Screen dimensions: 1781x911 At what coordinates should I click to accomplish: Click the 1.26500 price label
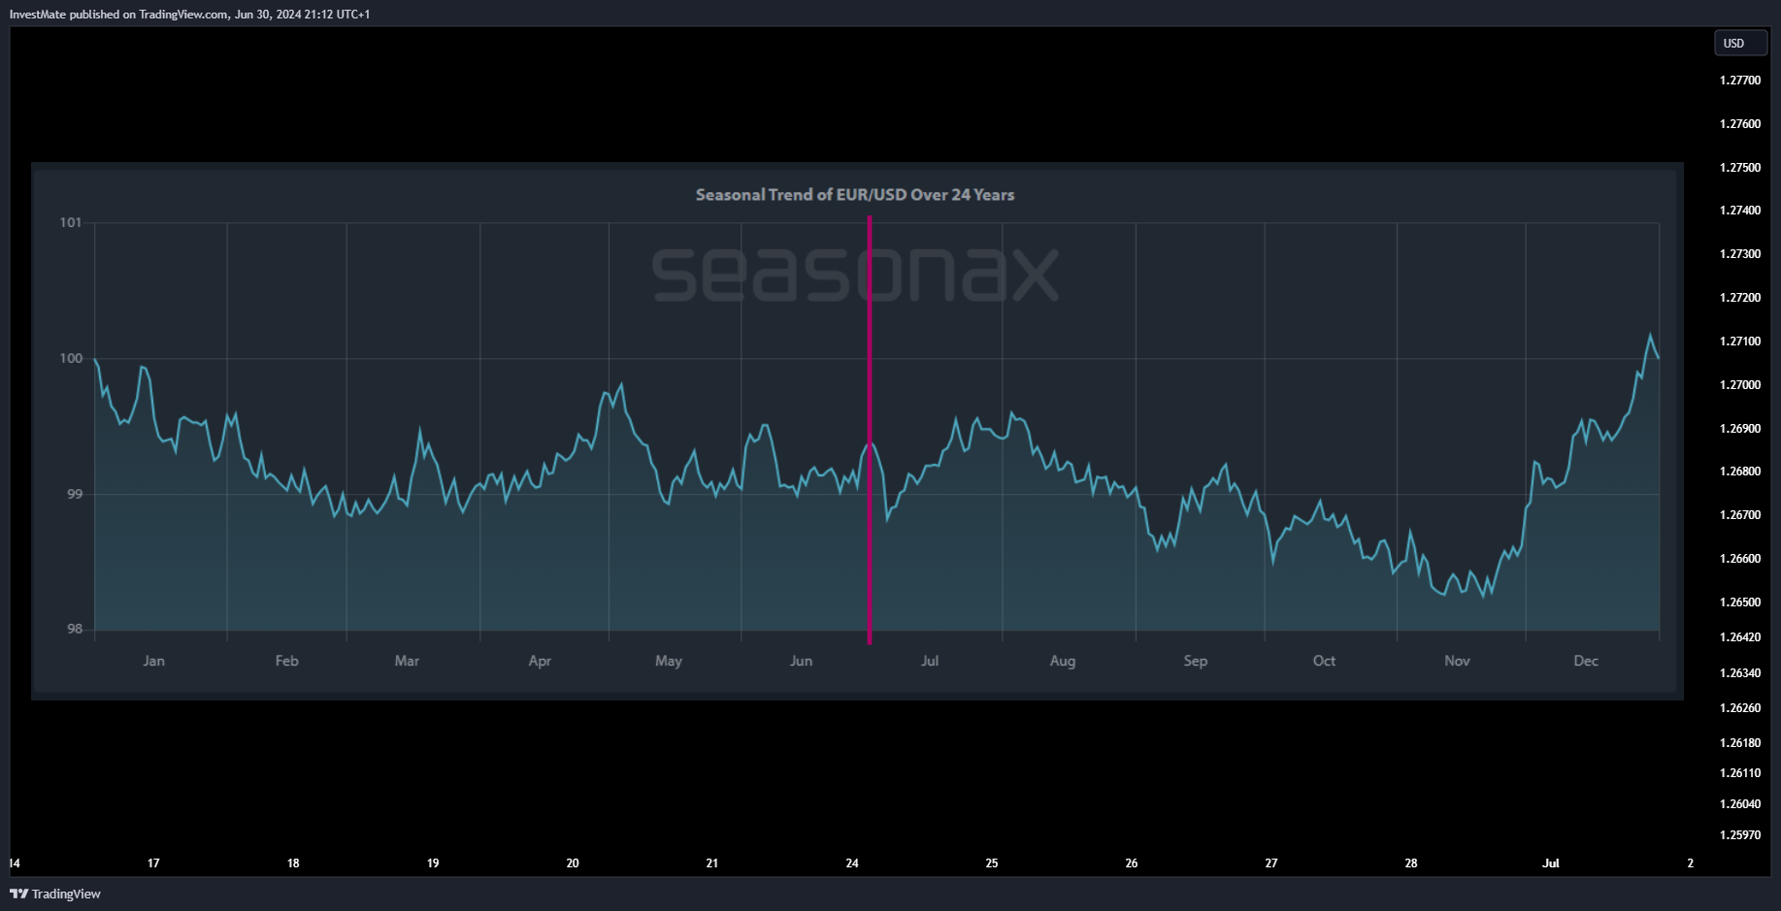pos(1740,602)
